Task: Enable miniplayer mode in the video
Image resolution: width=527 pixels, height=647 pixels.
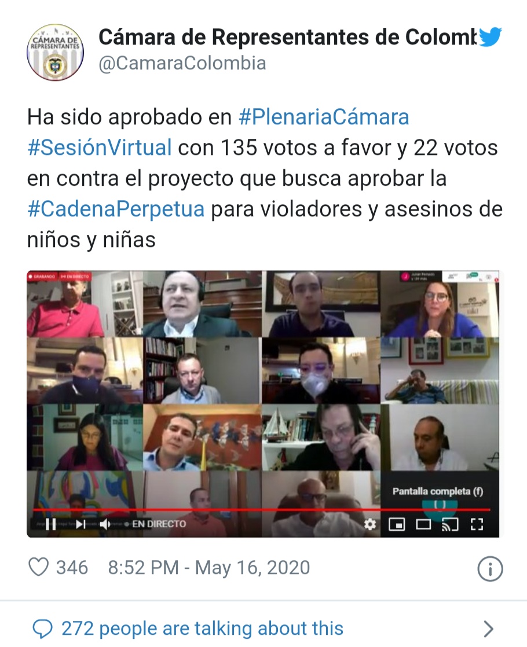Action: pyautogui.click(x=397, y=524)
